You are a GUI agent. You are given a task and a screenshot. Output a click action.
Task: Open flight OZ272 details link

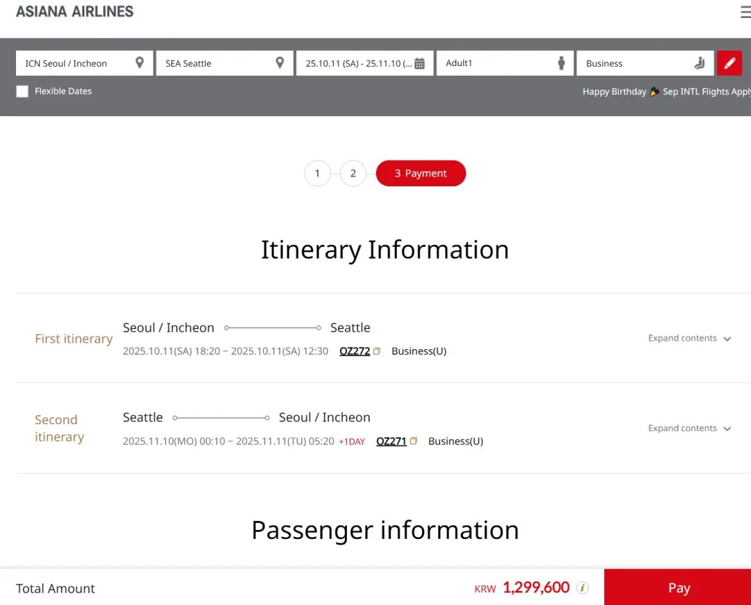[355, 351]
